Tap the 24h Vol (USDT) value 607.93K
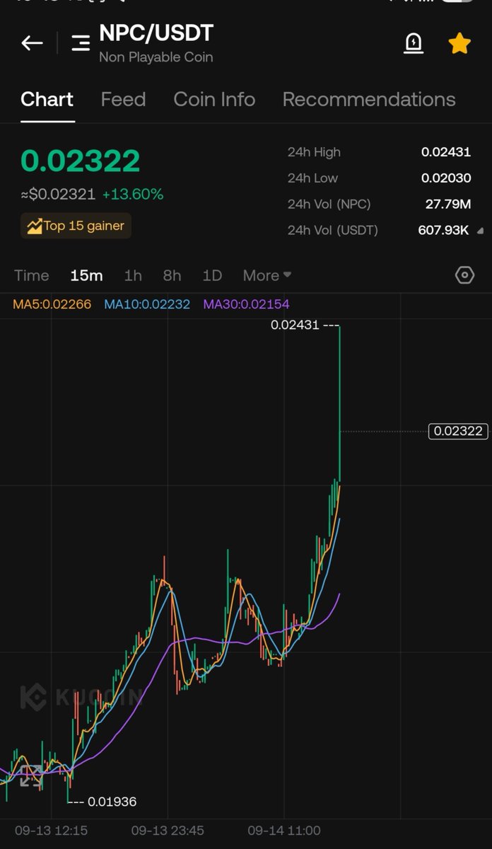 click(x=445, y=231)
